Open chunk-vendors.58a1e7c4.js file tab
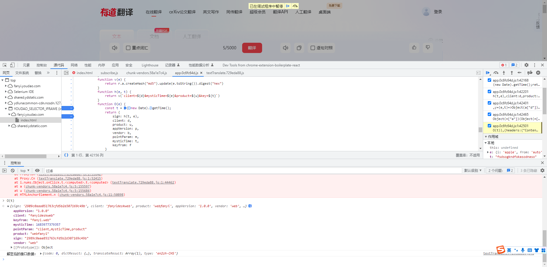Viewport: 547px width, 267px height. 146,73
